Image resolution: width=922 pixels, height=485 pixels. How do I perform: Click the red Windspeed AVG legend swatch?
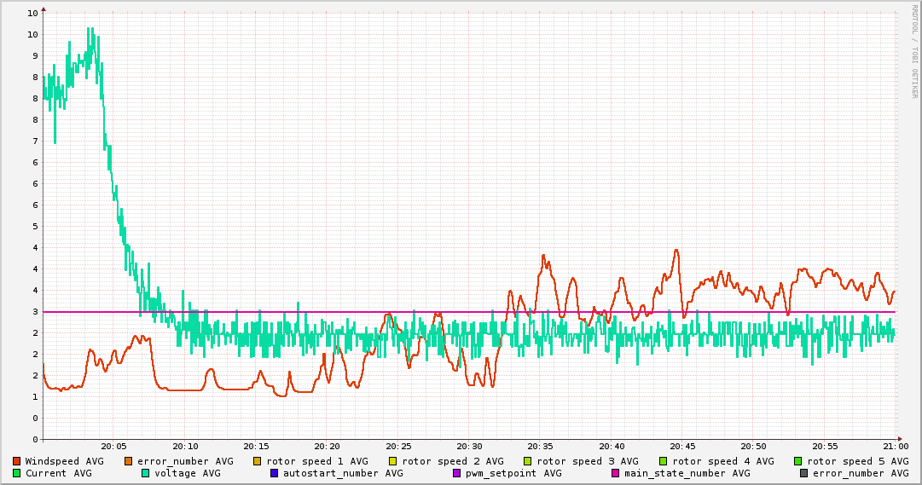tap(17, 461)
